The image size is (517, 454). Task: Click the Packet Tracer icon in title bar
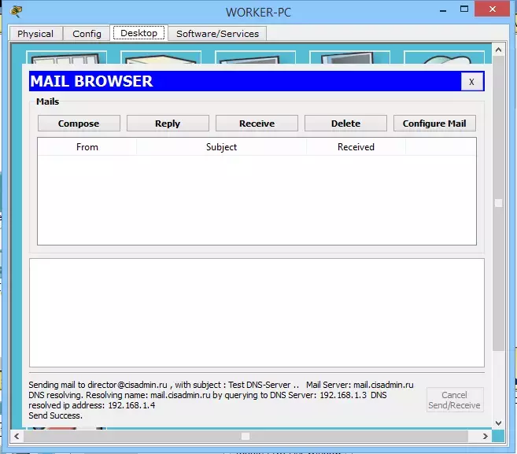17,11
